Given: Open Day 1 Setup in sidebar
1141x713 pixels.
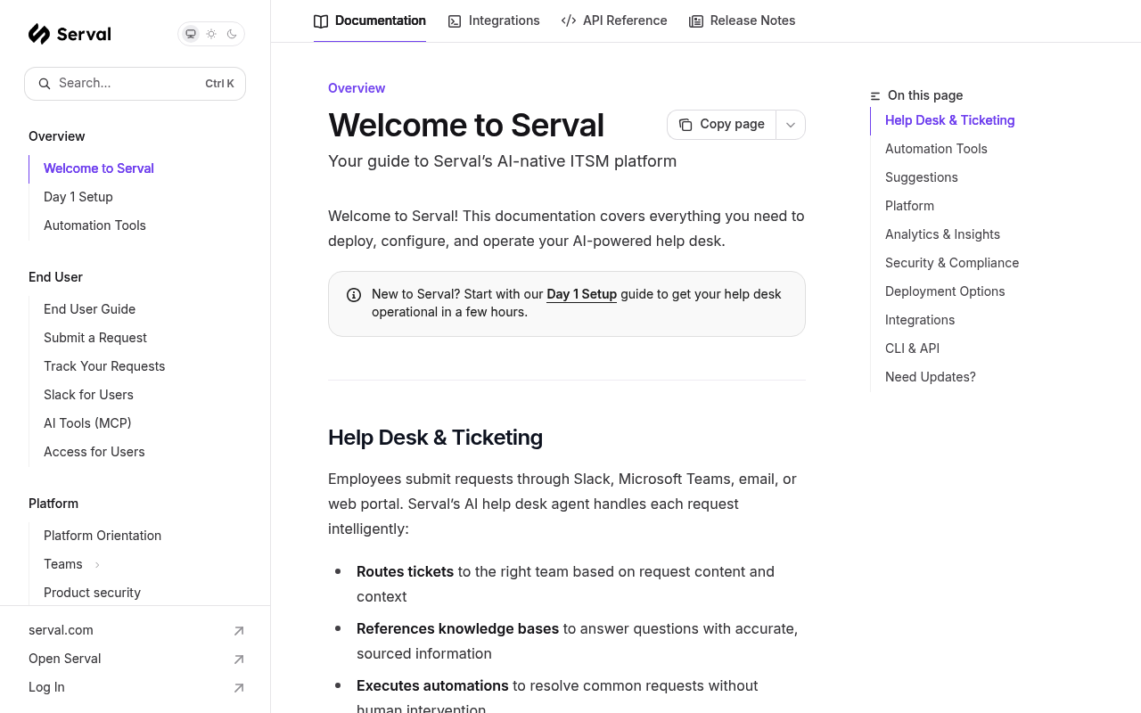Looking at the screenshot, I should [x=78, y=197].
